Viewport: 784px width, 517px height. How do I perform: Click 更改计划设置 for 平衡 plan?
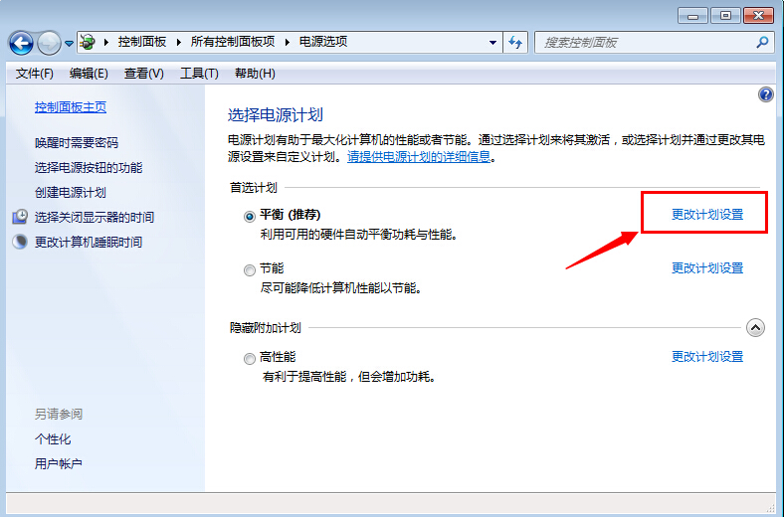707,215
